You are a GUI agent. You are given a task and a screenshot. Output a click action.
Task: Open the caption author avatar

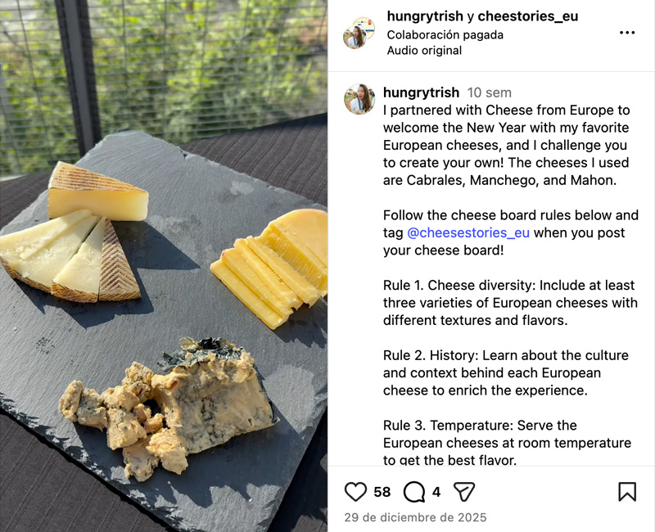[x=359, y=99]
